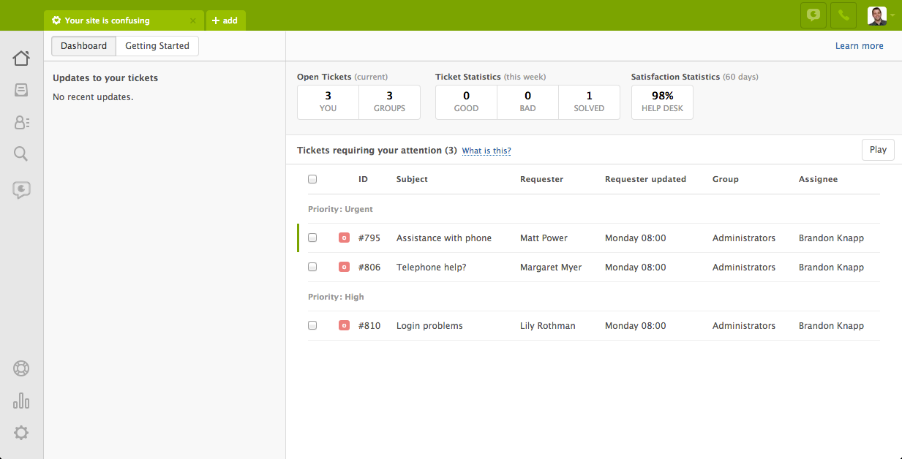The image size is (902, 459).
Task: Open the lifebuoy Help Center icon
Action: tap(21, 368)
